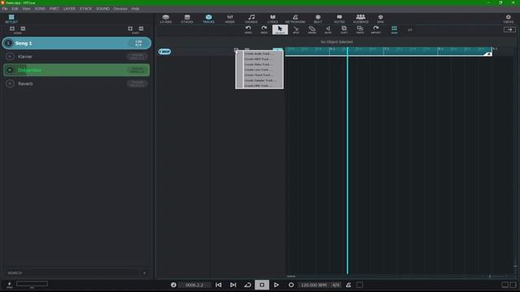
Task: Choose the Mute tool
Action: 327,30
